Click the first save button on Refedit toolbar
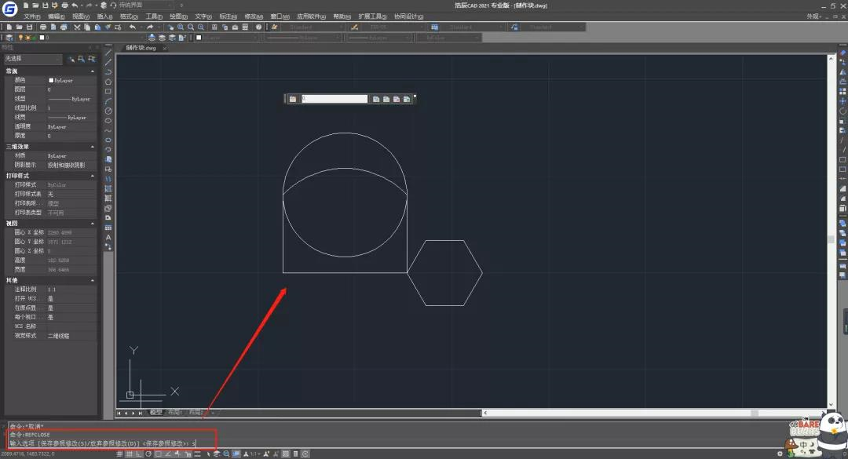Viewport: 848px width, 459px height. click(376, 99)
